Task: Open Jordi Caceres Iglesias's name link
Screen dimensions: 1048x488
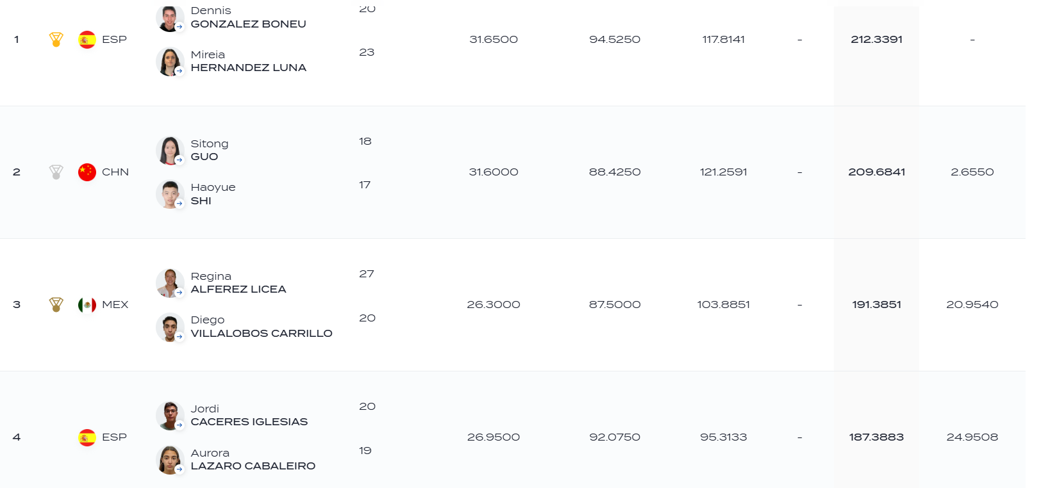Action: point(249,416)
